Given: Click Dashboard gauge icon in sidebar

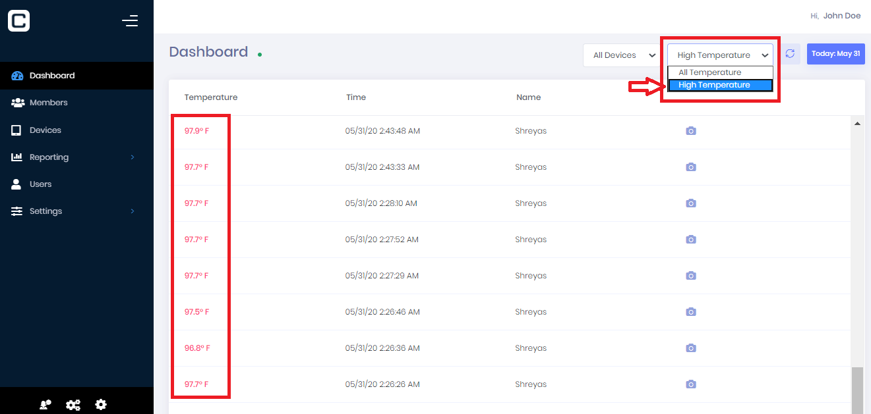Looking at the screenshot, I should coord(17,76).
